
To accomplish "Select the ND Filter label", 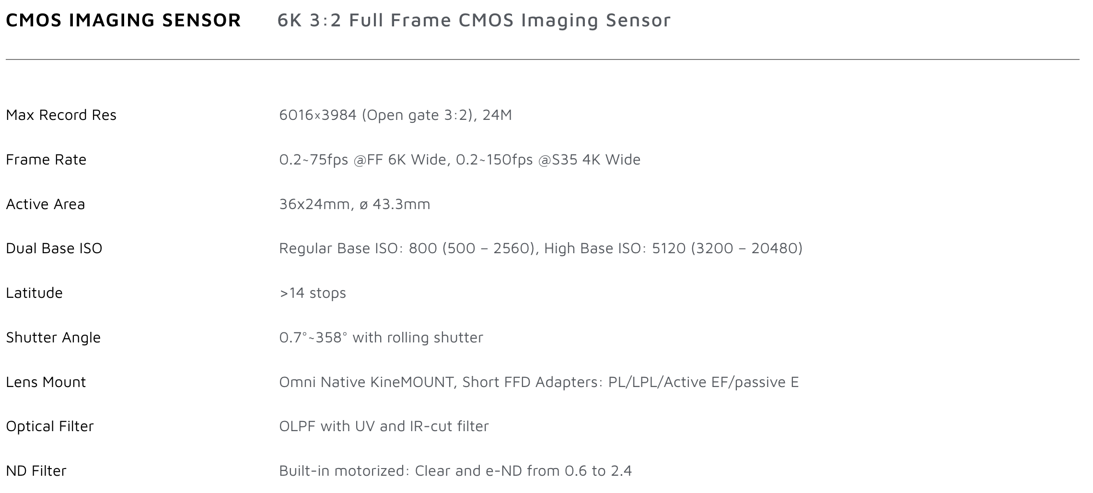I will click(x=36, y=471).
